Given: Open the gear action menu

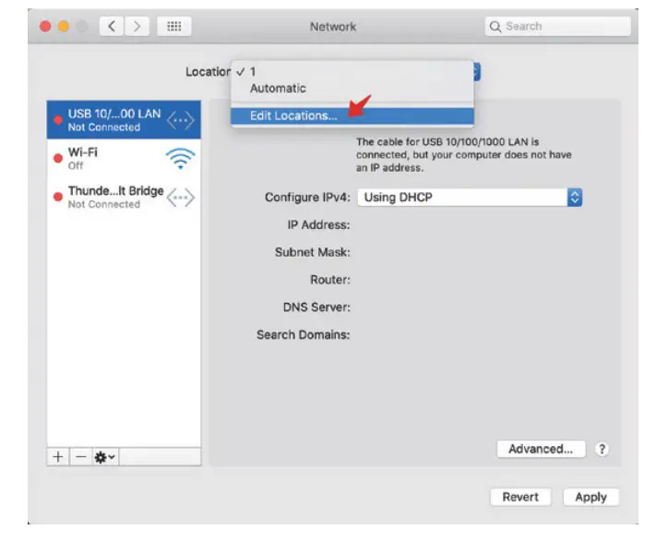Looking at the screenshot, I should click(105, 457).
